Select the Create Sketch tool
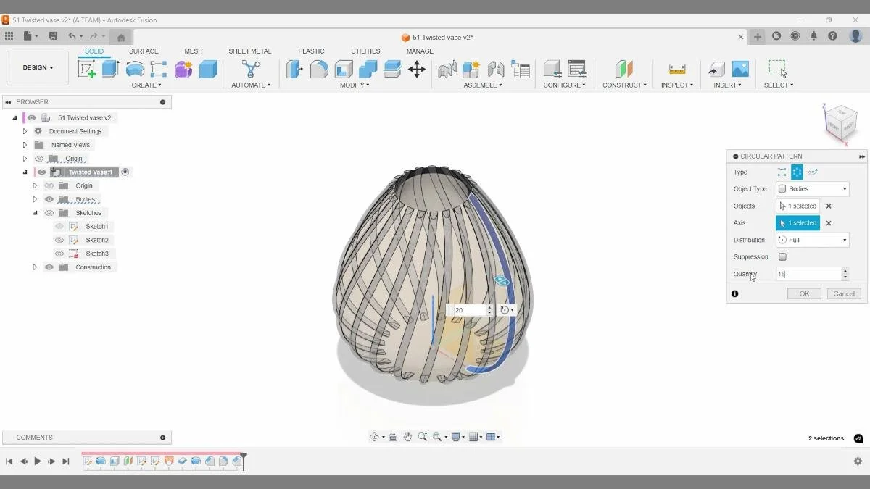The height and width of the screenshot is (489, 870). click(x=86, y=69)
